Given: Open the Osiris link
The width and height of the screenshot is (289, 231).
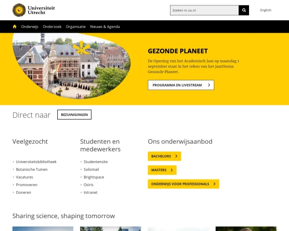Looking at the screenshot, I should 89,185.
